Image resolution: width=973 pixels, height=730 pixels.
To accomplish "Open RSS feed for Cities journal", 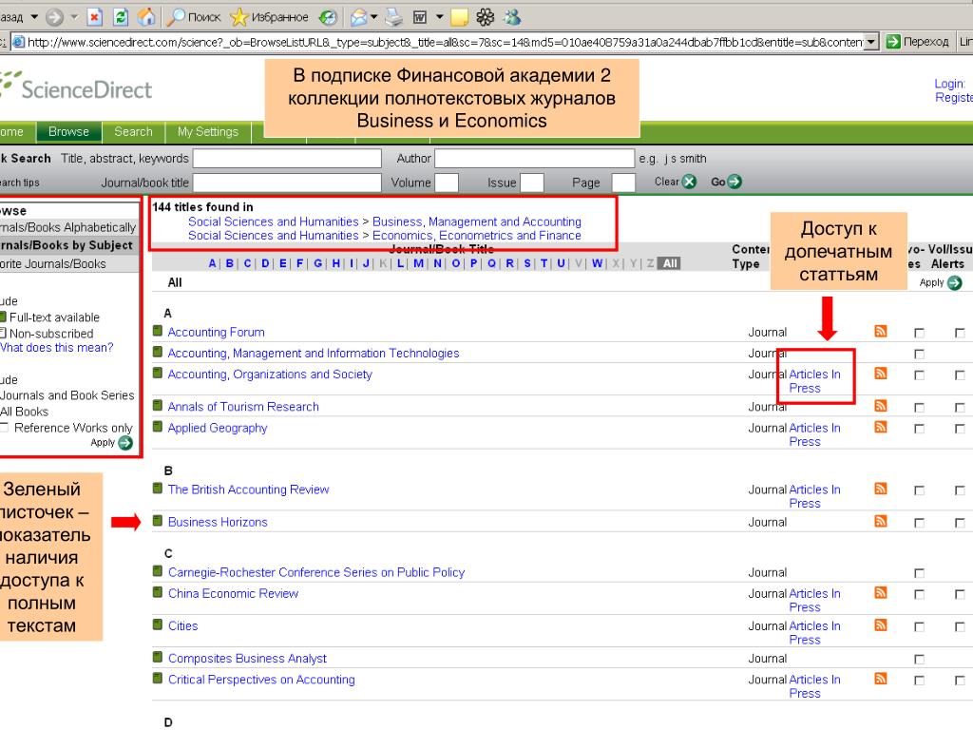I will (881, 624).
